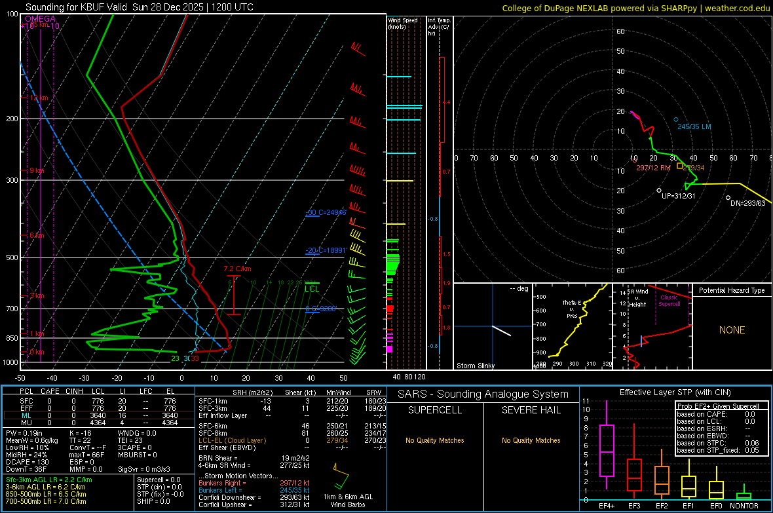Screen dimensions: 773x513
Task: Click the '9 km' height marker
Action: [x=37, y=170]
